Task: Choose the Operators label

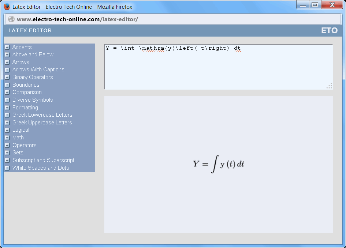Action: click(x=25, y=145)
